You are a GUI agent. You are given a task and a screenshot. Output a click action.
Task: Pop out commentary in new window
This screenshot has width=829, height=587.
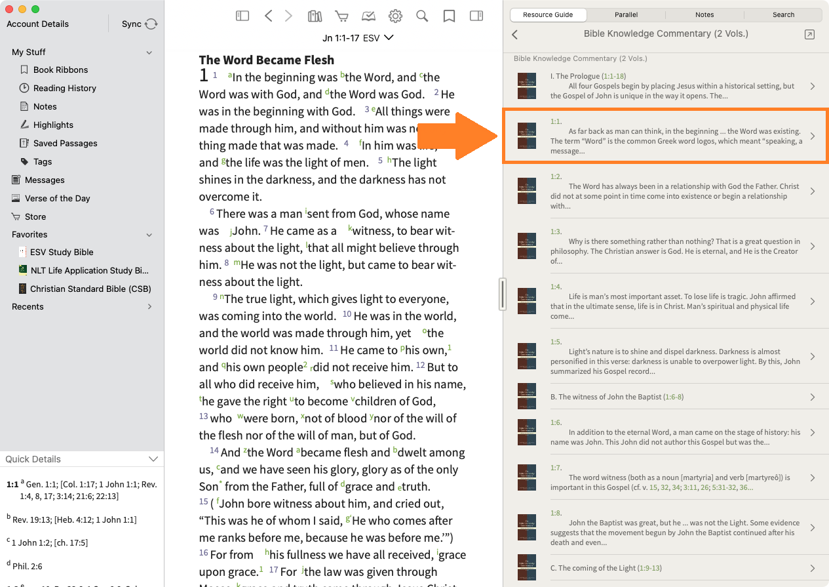point(809,34)
